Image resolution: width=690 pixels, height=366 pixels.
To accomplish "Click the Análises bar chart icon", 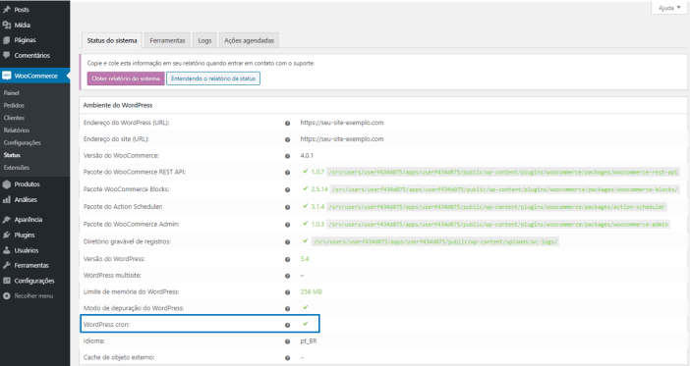I will tap(7, 199).
